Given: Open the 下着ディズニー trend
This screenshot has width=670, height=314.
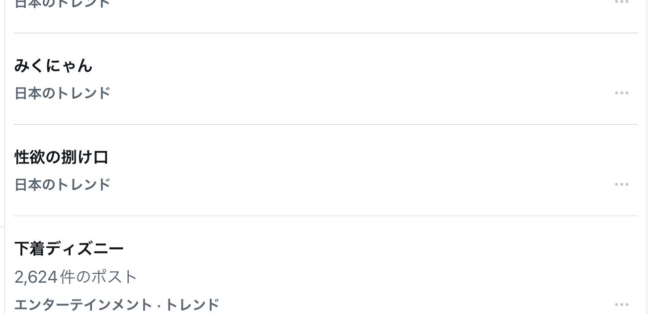Looking at the screenshot, I should [69, 248].
